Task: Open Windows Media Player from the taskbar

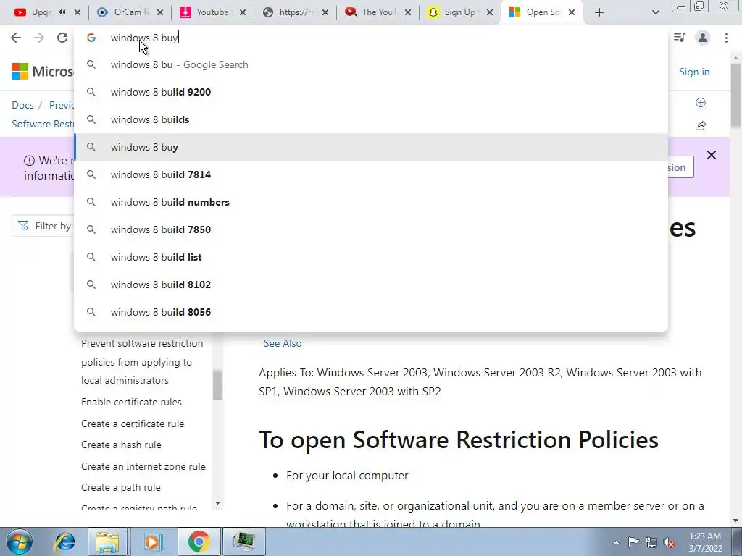Action: click(x=152, y=542)
